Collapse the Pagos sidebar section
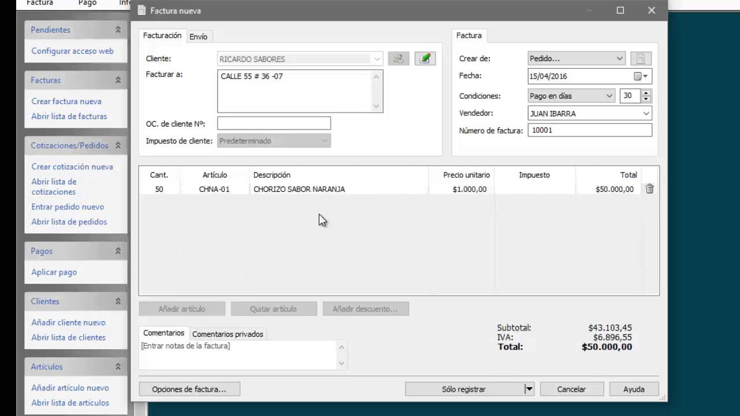This screenshot has height=416, width=740. 118,251
